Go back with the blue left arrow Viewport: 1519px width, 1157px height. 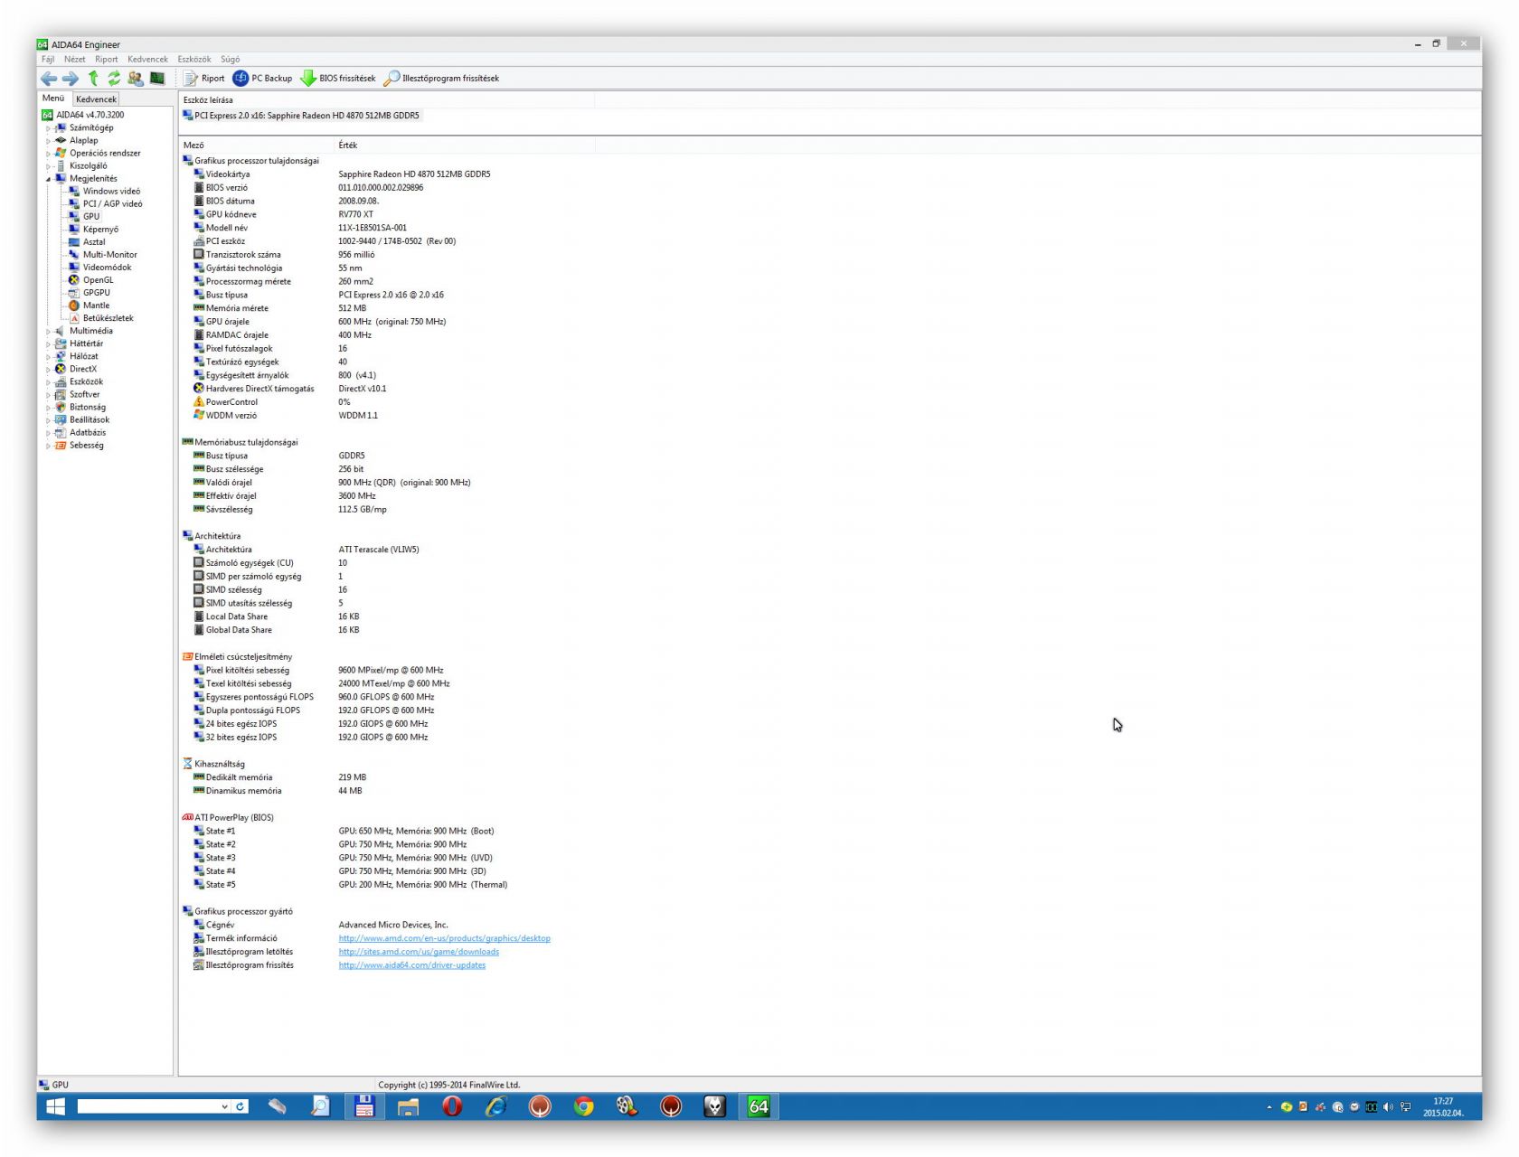click(49, 79)
